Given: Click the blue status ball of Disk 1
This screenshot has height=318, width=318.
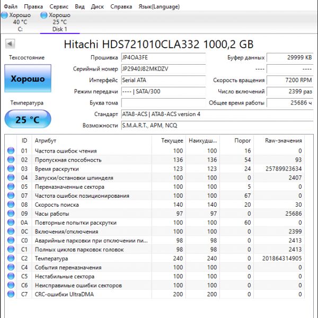Looking at the screenshot, I should (44, 15).
